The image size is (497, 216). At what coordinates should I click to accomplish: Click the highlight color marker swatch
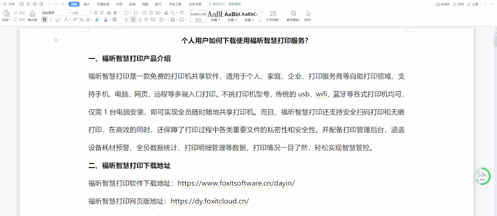[x=97, y=19]
